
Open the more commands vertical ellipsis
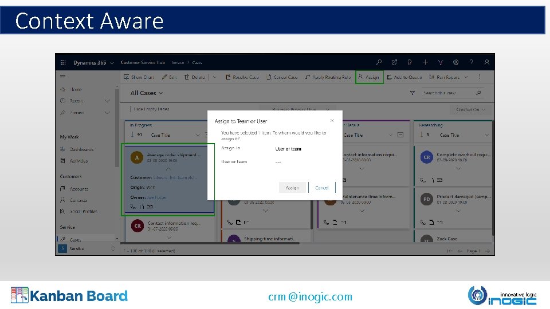(x=479, y=77)
